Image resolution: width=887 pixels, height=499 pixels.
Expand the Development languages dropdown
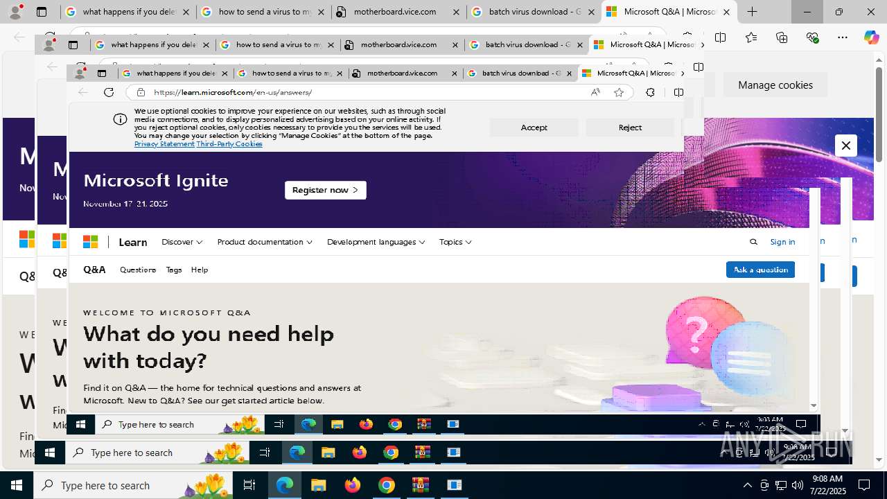(x=376, y=242)
